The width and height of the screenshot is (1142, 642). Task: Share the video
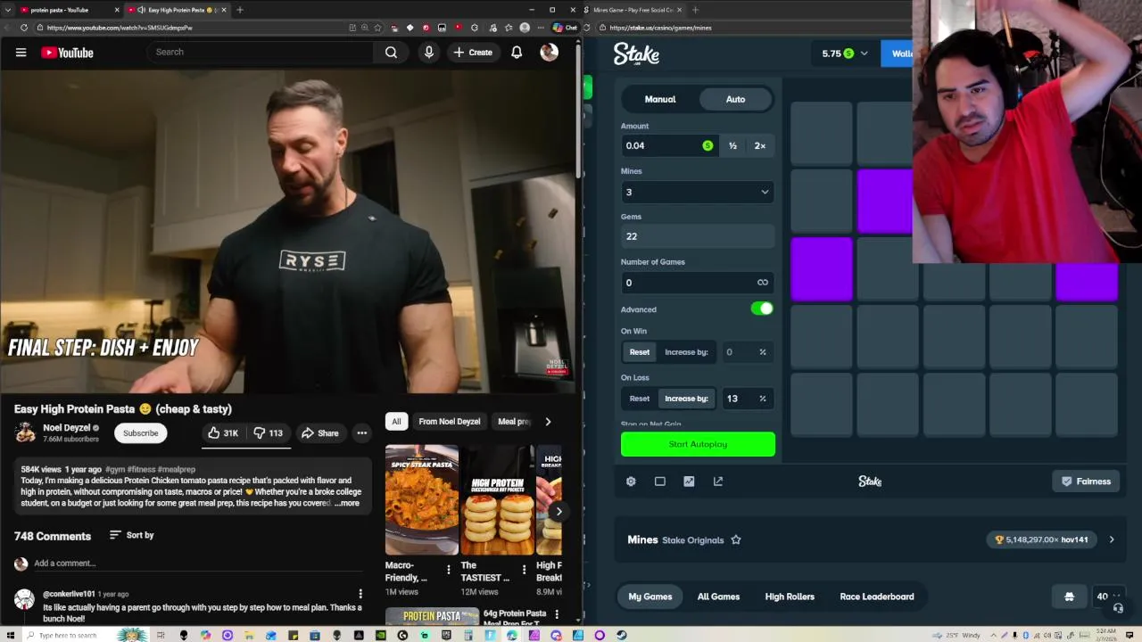pos(319,433)
